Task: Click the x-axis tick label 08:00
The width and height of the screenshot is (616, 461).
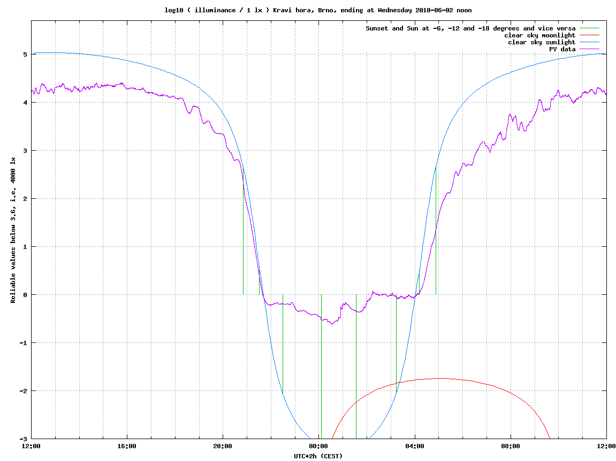Action: (511, 446)
